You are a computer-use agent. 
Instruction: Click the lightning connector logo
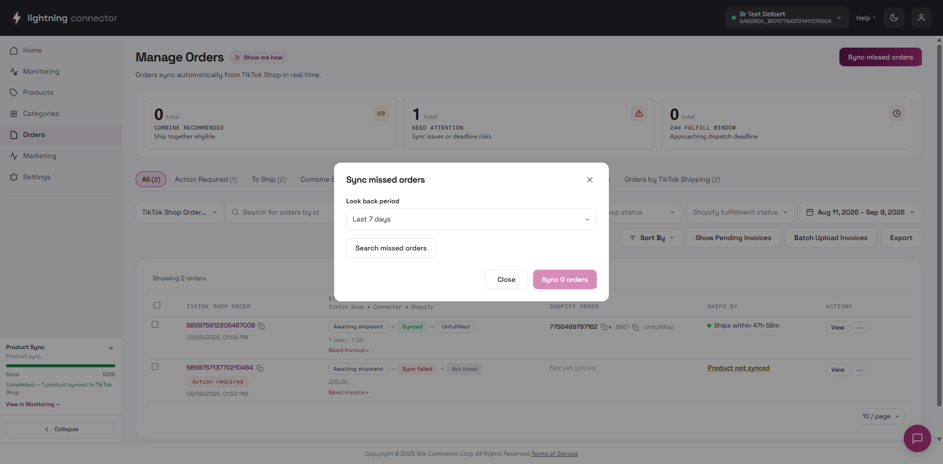pyautogui.click(x=64, y=18)
